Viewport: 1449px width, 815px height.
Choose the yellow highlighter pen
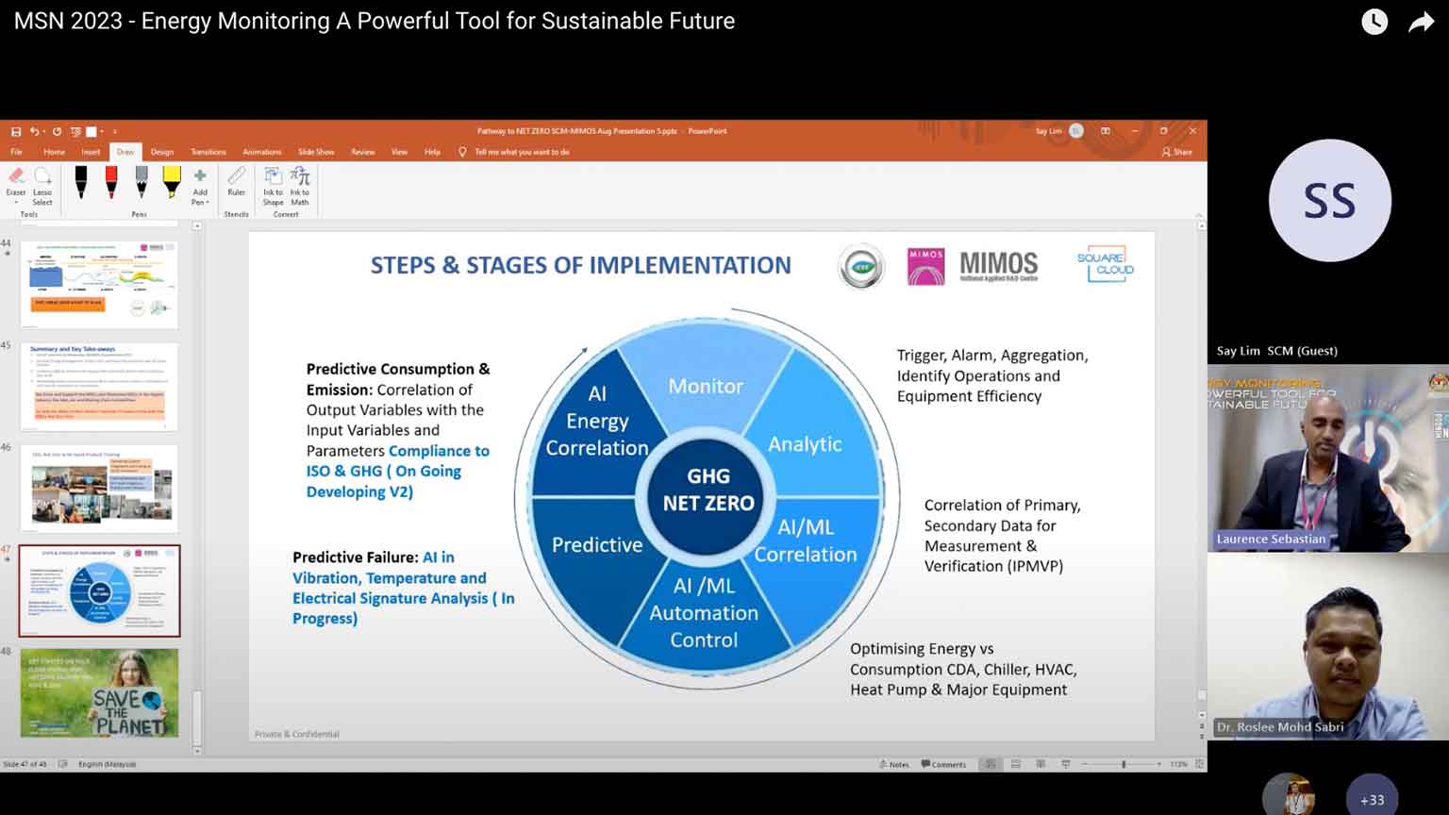coord(171,181)
